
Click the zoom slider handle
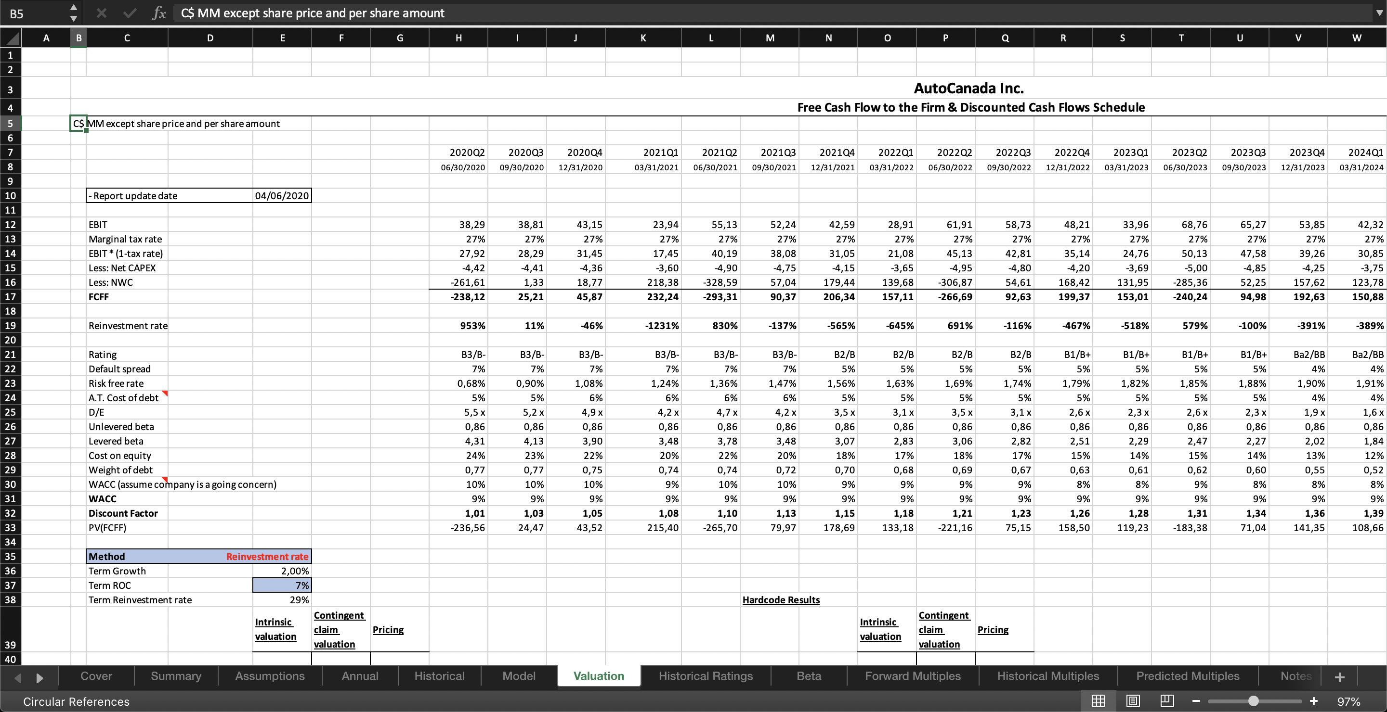1254,701
